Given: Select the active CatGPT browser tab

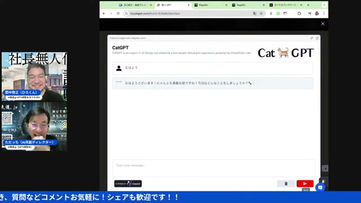Looking at the screenshot, I should pos(173,5).
